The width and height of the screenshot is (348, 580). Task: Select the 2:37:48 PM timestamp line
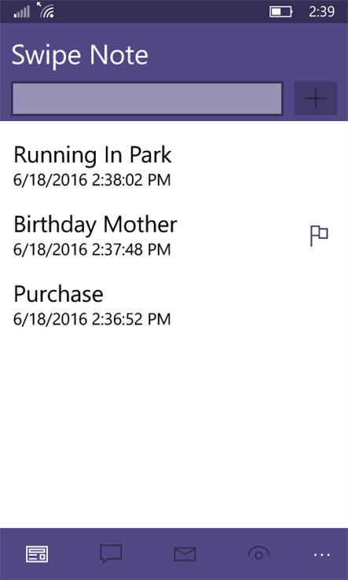click(x=92, y=249)
